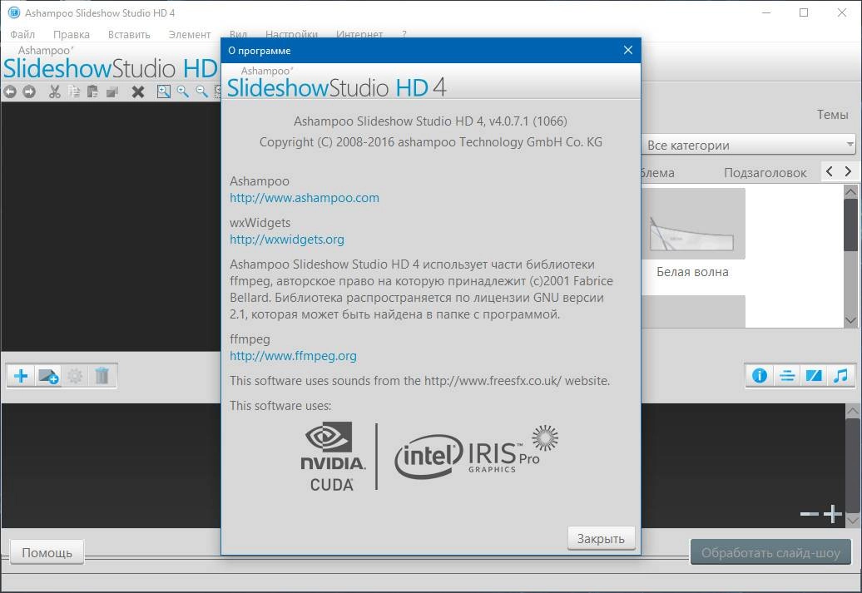
Task: Click the themes list scroll-up arrow
Action: pos(850,192)
